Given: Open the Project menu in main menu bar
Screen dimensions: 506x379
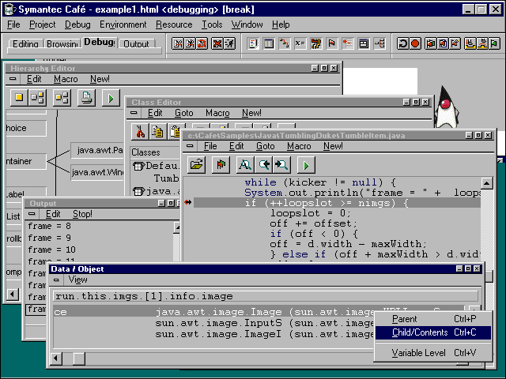Looking at the screenshot, I should [42, 24].
